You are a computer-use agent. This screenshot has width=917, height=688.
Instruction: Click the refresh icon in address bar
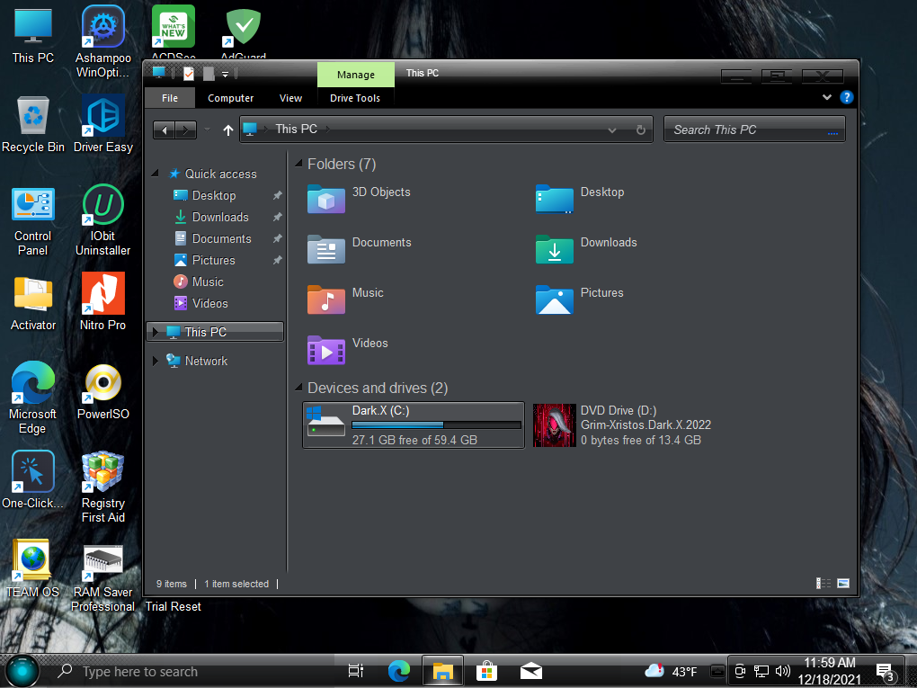[641, 130]
